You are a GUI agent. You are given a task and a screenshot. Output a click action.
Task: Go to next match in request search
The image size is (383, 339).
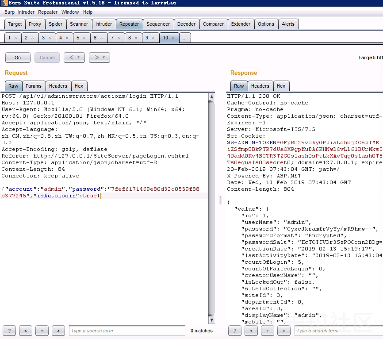point(58,331)
